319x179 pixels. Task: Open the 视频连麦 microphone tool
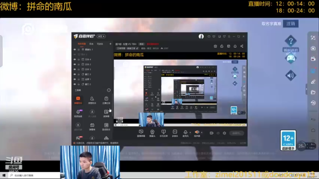[78, 113]
